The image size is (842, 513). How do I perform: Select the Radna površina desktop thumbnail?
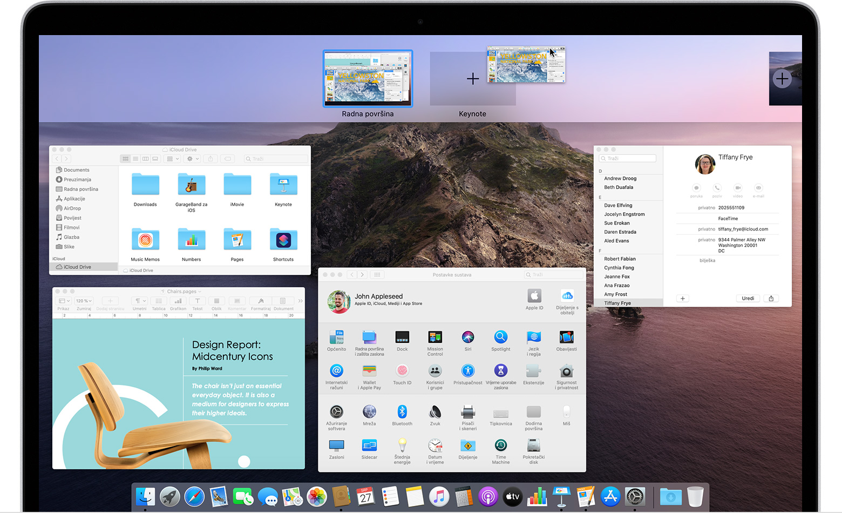[x=368, y=79]
